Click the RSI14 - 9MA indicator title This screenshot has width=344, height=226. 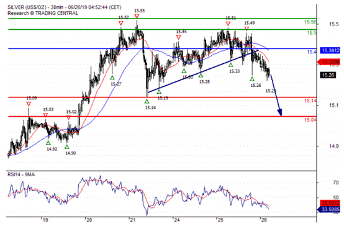pos(21,174)
